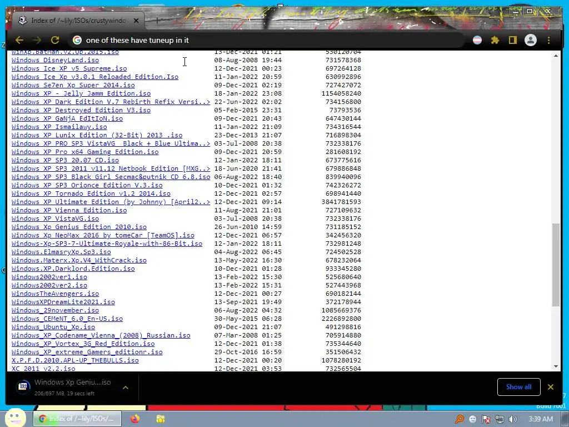Download Windows DisneyLand.iso
This screenshot has width=569, height=427.
coord(55,60)
